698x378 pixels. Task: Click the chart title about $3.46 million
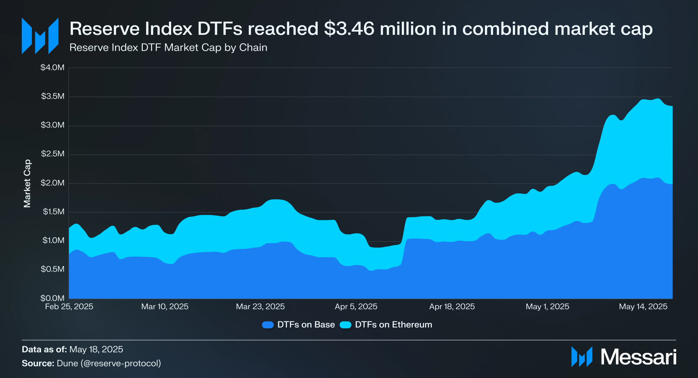tap(361, 29)
